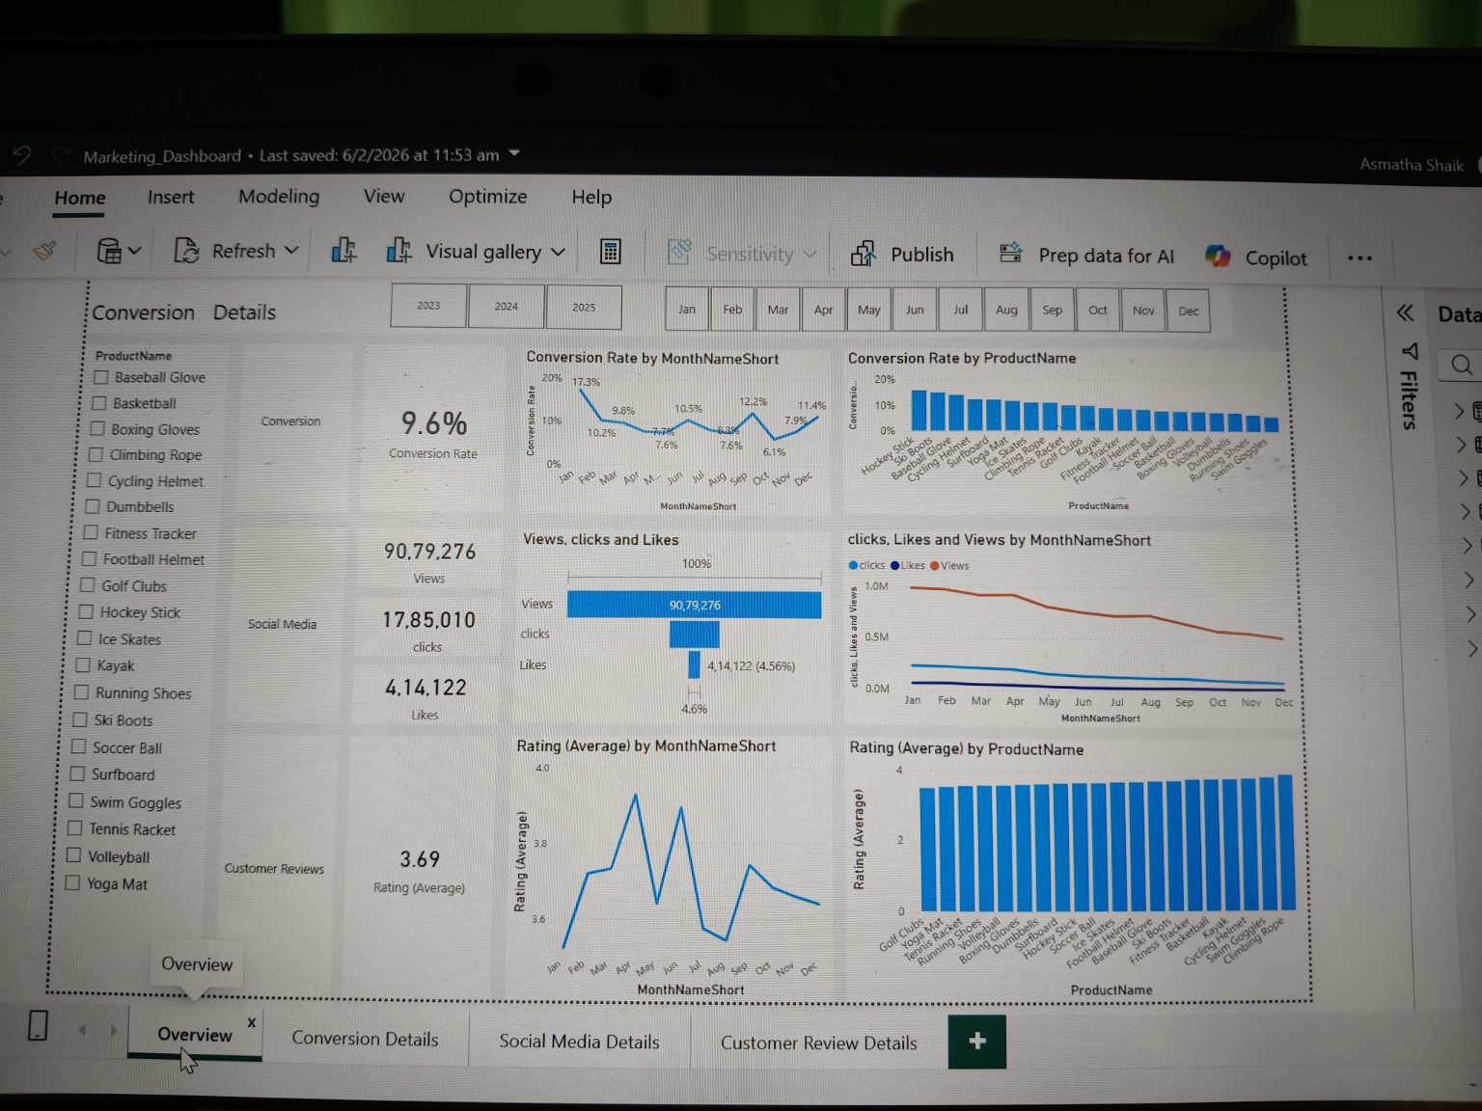Click the 2023 year slicer button
1482x1111 pixels.
click(428, 306)
